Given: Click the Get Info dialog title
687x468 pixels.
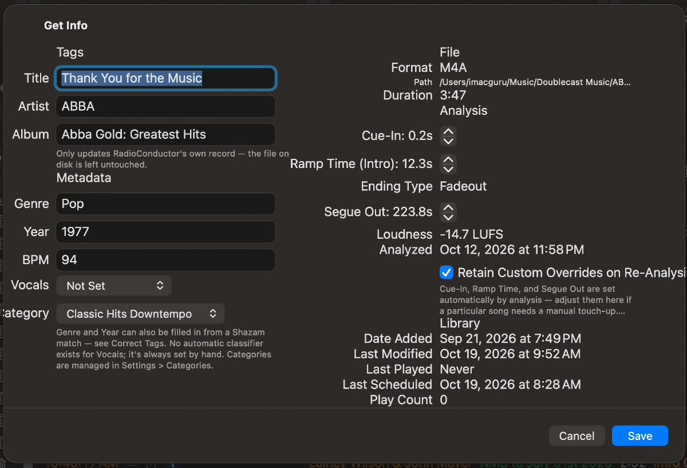Looking at the screenshot, I should pyautogui.click(x=66, y=26).
